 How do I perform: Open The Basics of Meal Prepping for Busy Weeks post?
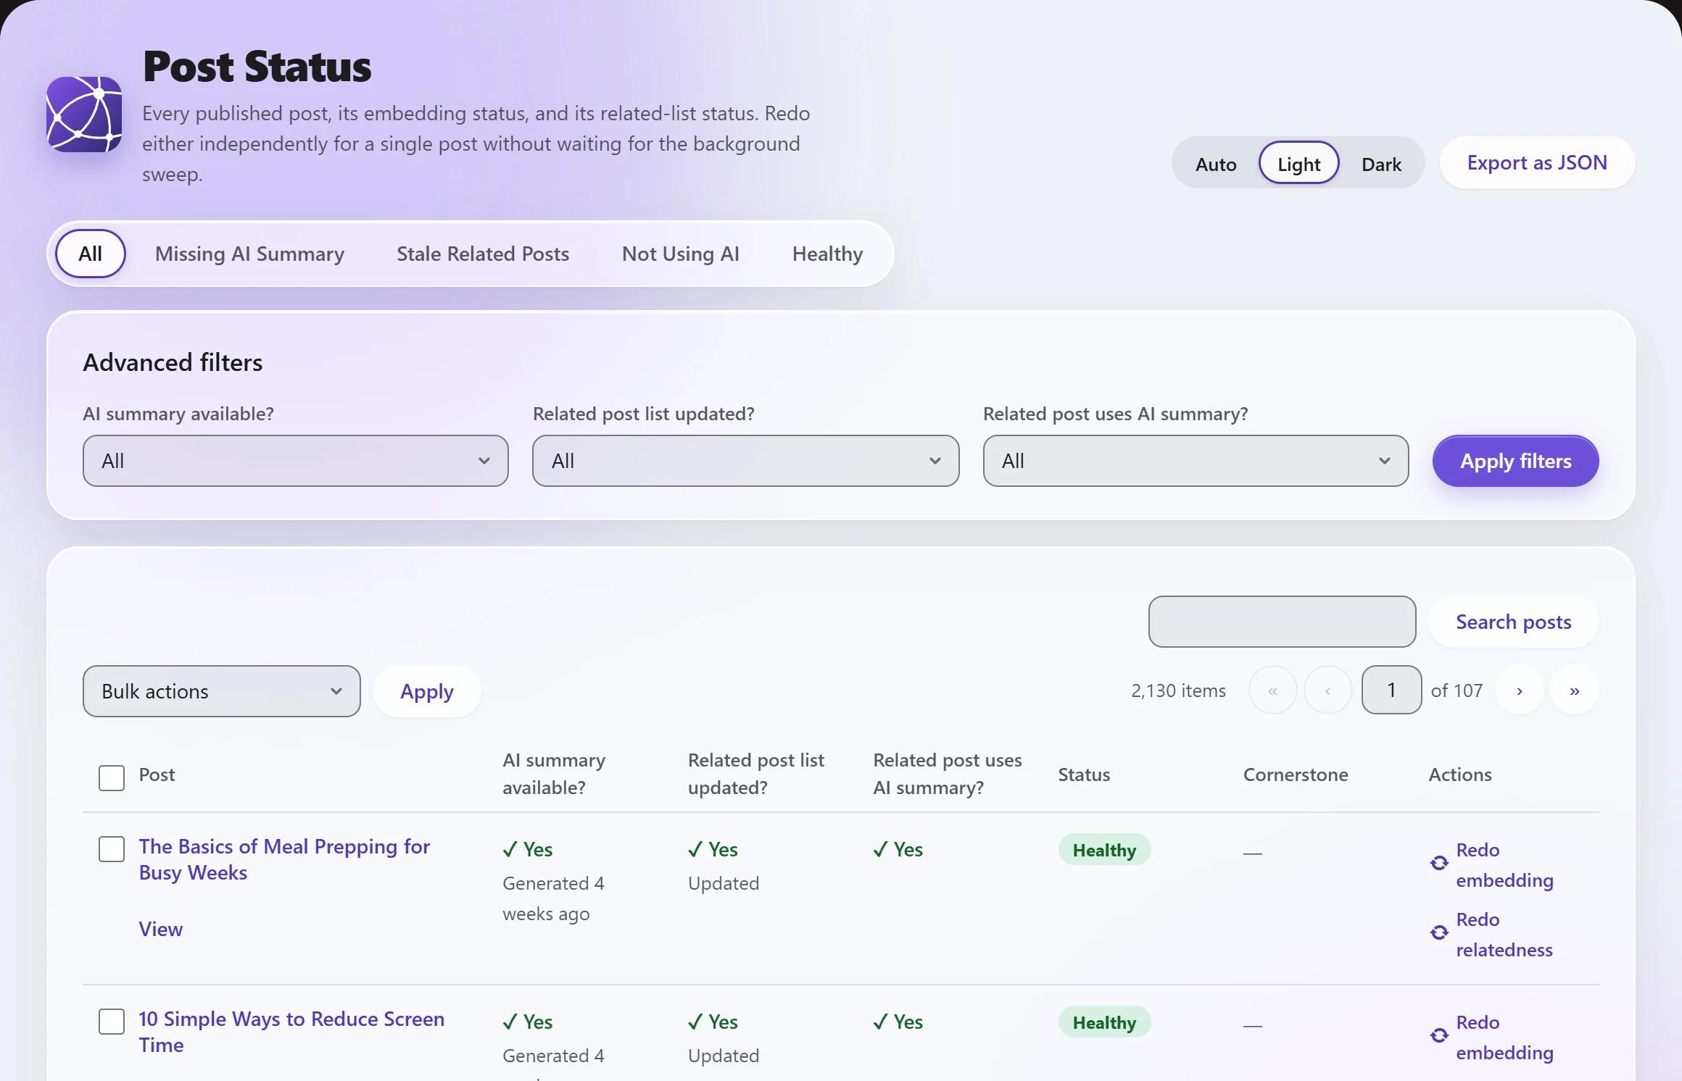(x=284, y=859)
